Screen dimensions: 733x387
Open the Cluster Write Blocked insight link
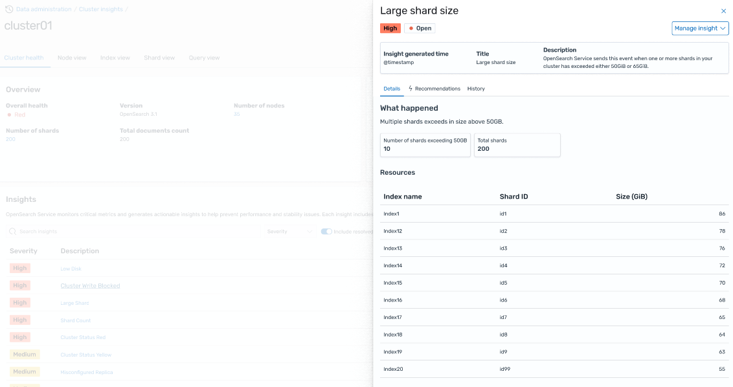(90, 285)
